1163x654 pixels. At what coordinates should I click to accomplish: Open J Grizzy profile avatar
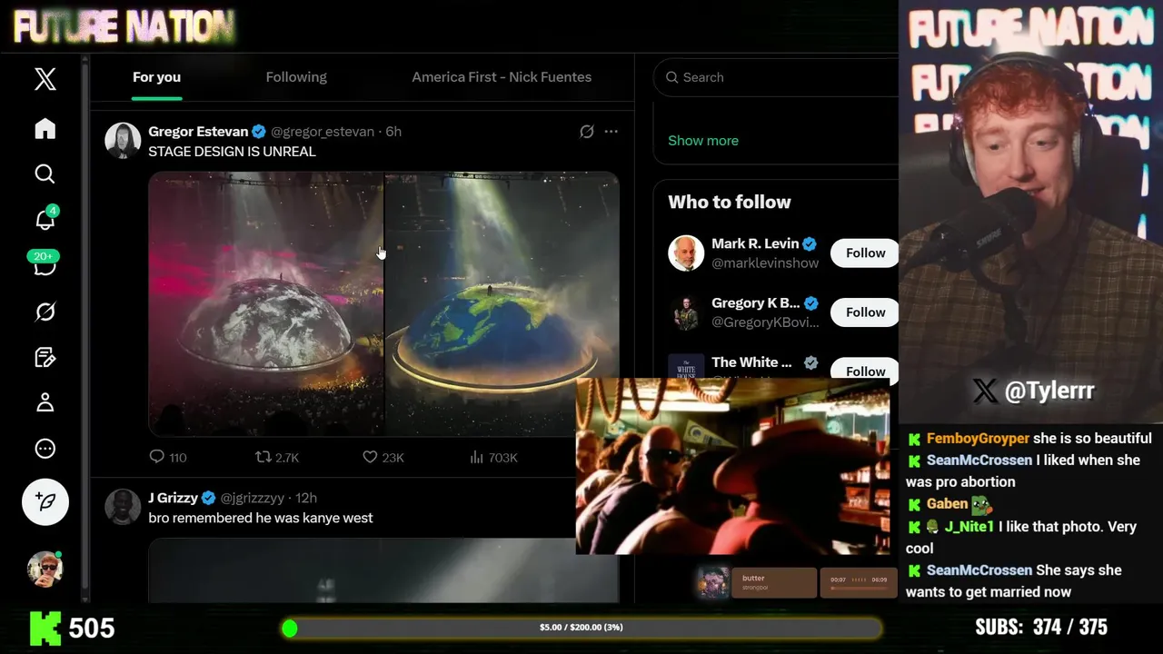point(123,507)
